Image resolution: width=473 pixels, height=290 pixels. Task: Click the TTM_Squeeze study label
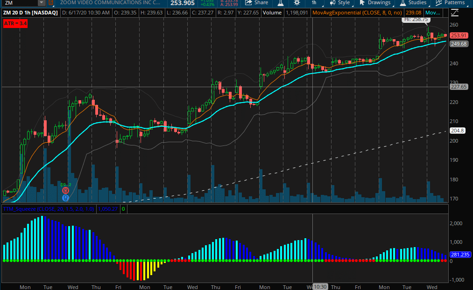49,209
